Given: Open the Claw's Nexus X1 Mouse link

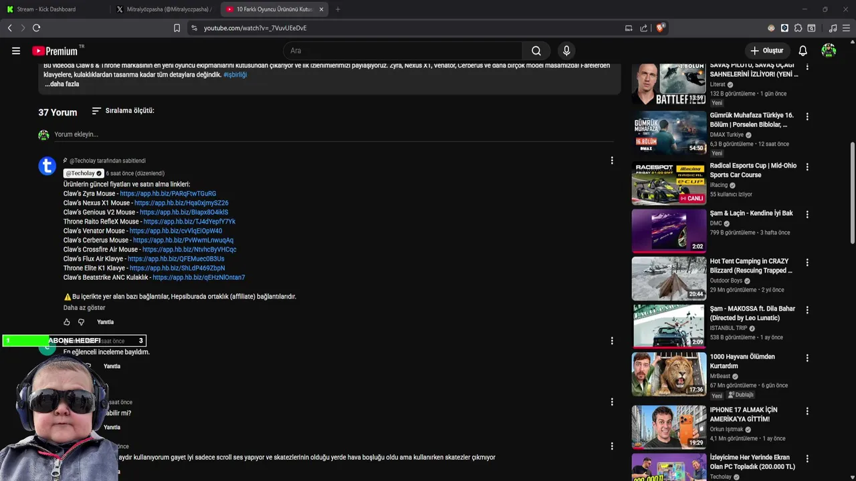Looking at the screenshot, I should tap(181, 203).
